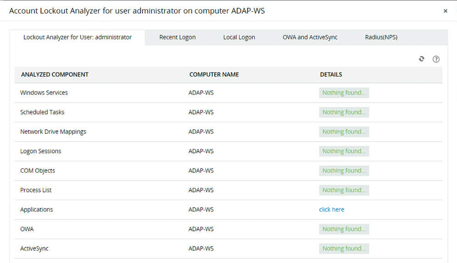457x263 pixels.
Task: Click Nothing found badge for ActiveSync
Action: pos(344,248)
